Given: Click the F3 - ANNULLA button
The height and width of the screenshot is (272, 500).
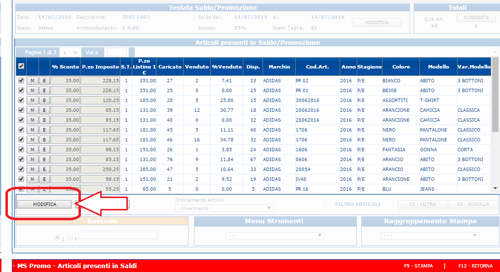Looking at the screenshot, I should coord(473,204).
